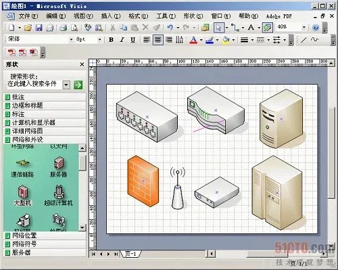Open the 网络符号 stencil title

tap(45, 244)
